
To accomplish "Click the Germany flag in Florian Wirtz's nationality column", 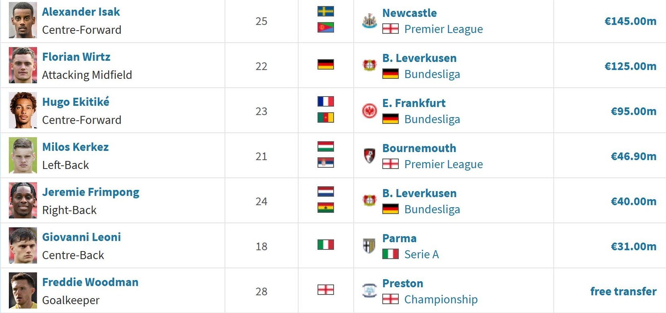I will pos(326,64).
